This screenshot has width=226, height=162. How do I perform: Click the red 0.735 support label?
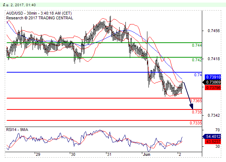(197, 112)
